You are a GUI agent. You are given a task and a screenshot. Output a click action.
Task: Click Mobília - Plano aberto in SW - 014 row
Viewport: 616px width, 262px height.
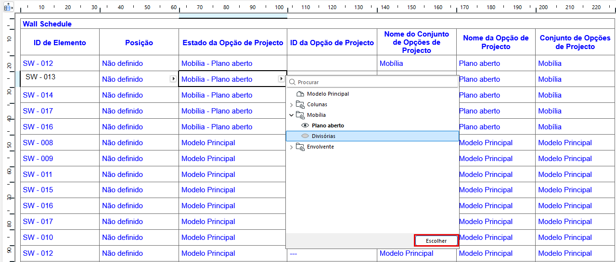pyautogui.click(x=233, y=95)
